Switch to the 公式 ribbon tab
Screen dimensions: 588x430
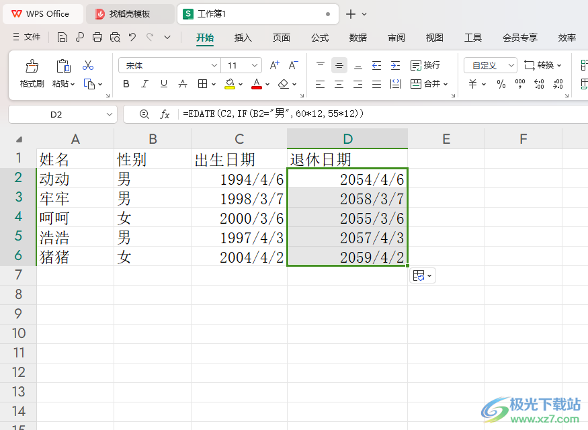320,38
